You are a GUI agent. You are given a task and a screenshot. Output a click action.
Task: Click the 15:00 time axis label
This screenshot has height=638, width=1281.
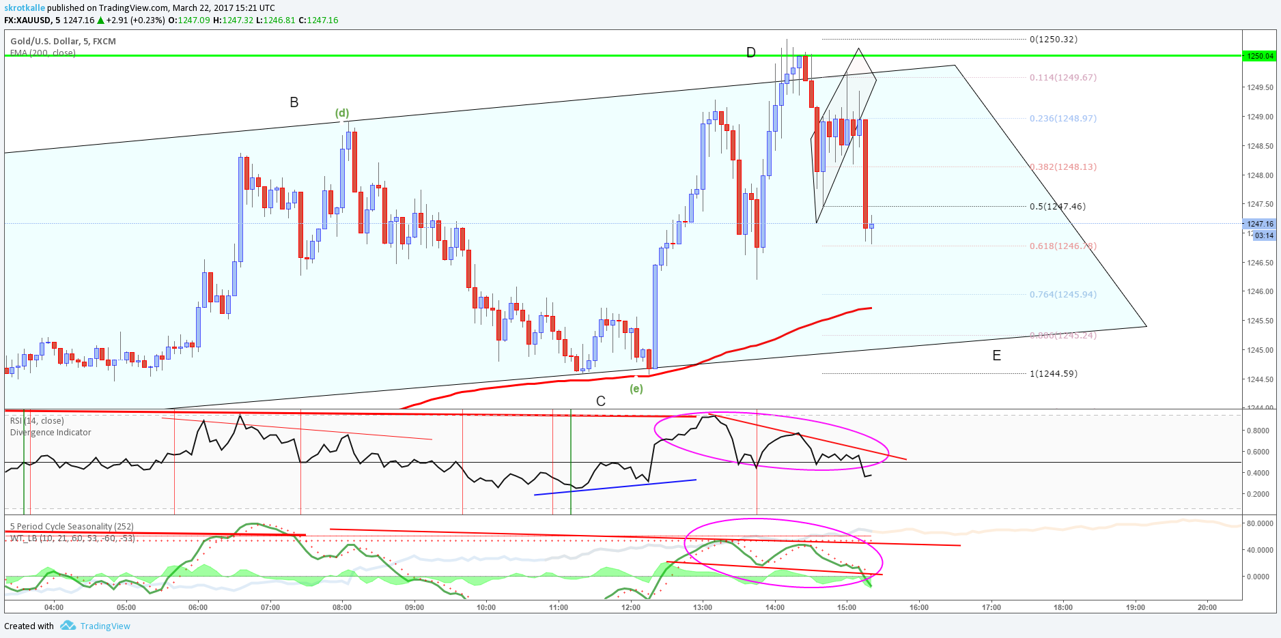(x=847, y=607)
